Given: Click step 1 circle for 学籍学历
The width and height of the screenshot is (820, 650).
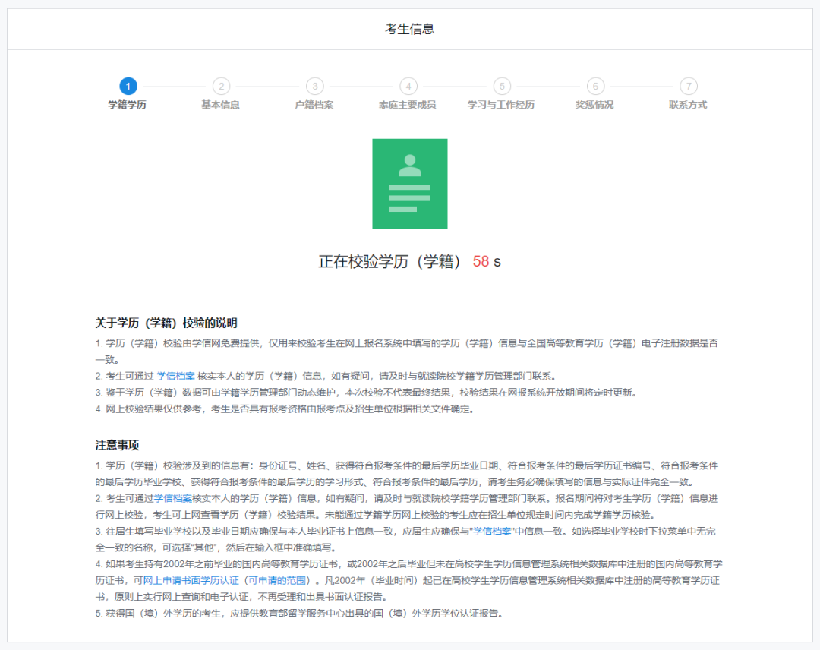Looking at the screenshot, I should [x=128, y=87].
